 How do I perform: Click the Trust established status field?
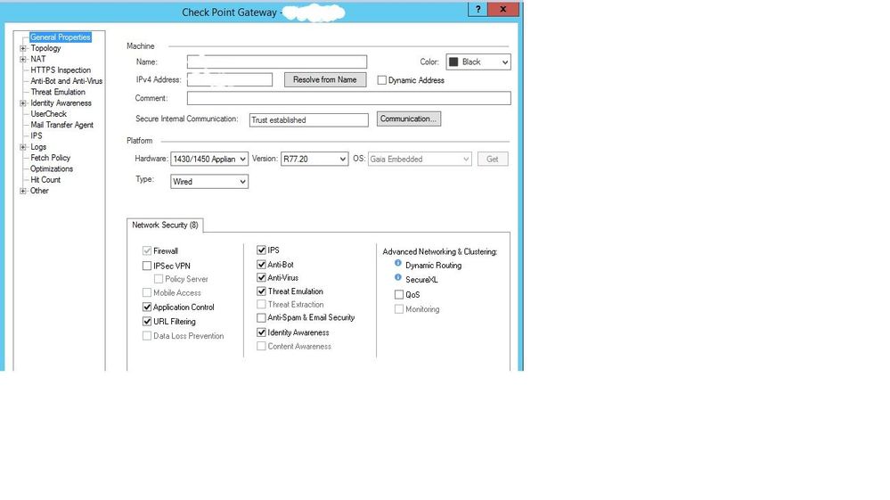click(309, 119)
